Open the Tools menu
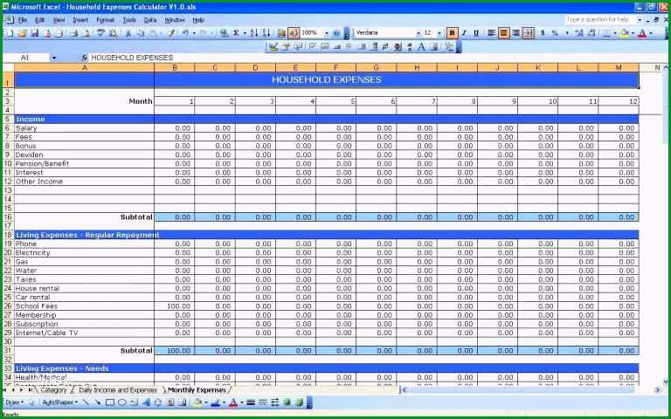The image size is (671, 419). pos(129,20)
